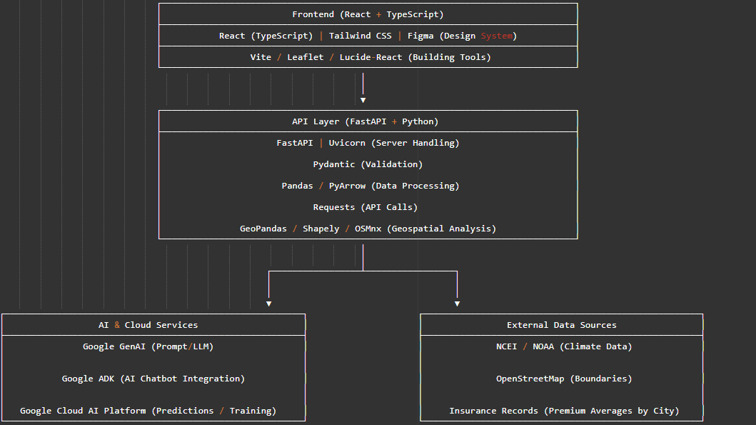Click 'Lucide-React (Building Tools)' text
This screenshot has height=425, width=756.
[x=415, y=57]
